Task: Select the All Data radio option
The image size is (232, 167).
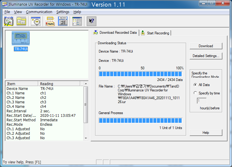Action: tap(202, 85)
